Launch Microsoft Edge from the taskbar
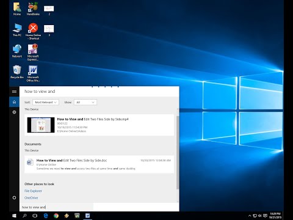The width and height of the screenshot is (293, 220). point(46,216)
